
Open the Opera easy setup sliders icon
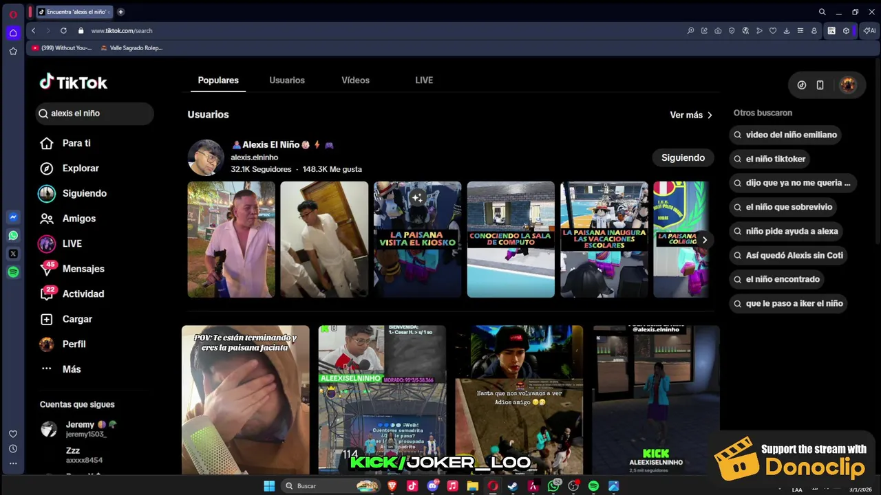800,30
